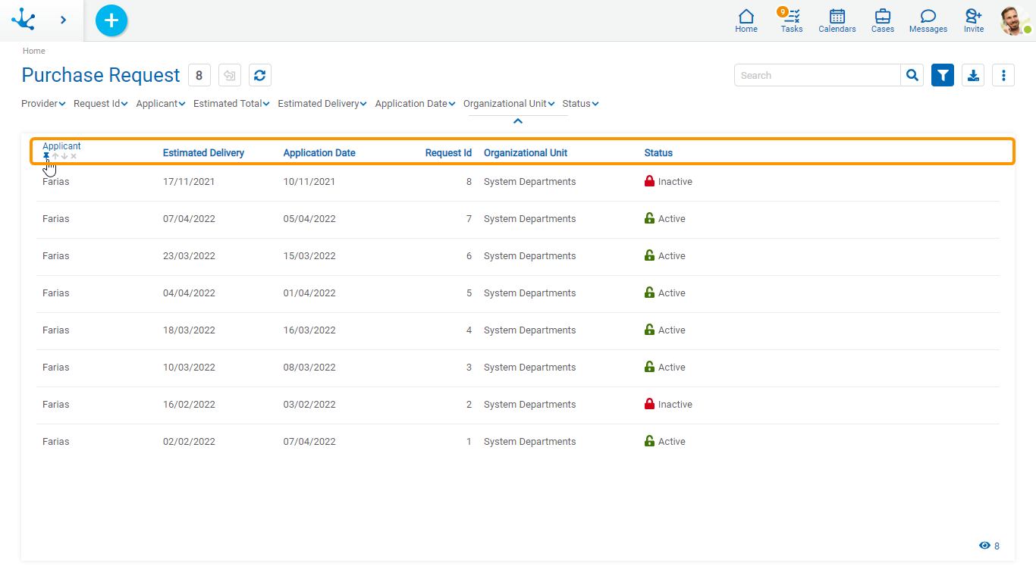The width and height of the screenshot is (1036, 582).
Task: Open the Organizational Unit filter dropdown
Action: (x=509, y=104)
